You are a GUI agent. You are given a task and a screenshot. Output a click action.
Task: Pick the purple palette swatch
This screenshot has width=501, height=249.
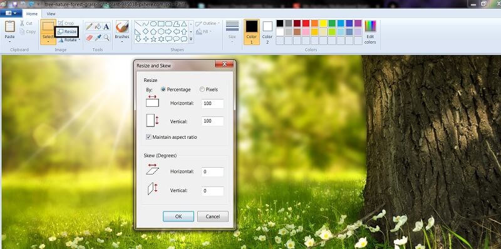tap(358, 23)
